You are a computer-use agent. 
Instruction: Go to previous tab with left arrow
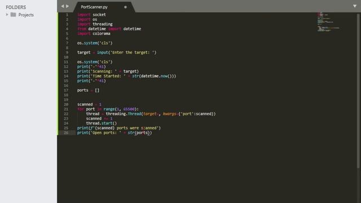63,6
